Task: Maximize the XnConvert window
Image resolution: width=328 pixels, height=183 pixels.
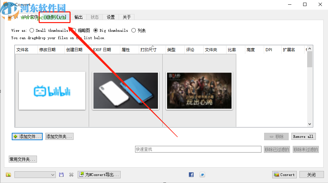Action: tap(305, 4)
